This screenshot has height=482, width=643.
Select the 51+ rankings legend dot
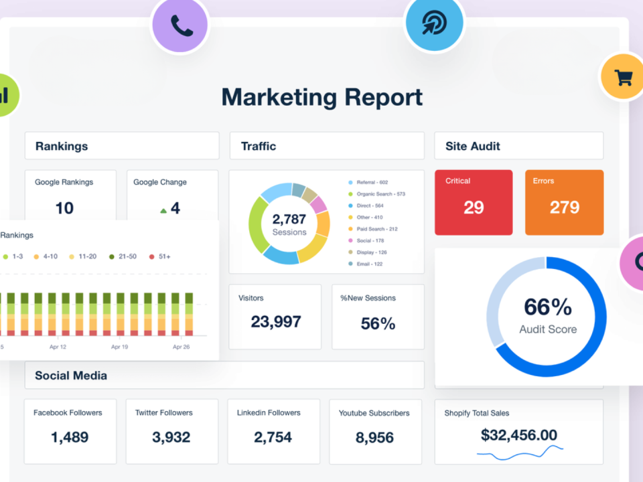coord(152,256)
